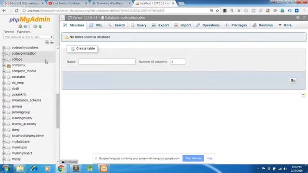The height and width of the screenshot is (173, 308).
Task: Switch to the Export tab
Action: [x=160, y=25]
